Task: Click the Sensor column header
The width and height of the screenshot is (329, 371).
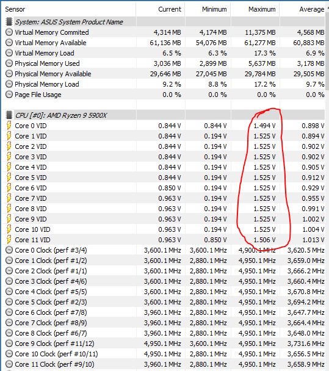Action: pos(15,9)
